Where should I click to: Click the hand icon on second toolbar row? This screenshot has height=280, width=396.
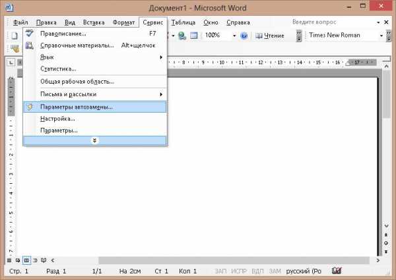[x=15, y=48]
